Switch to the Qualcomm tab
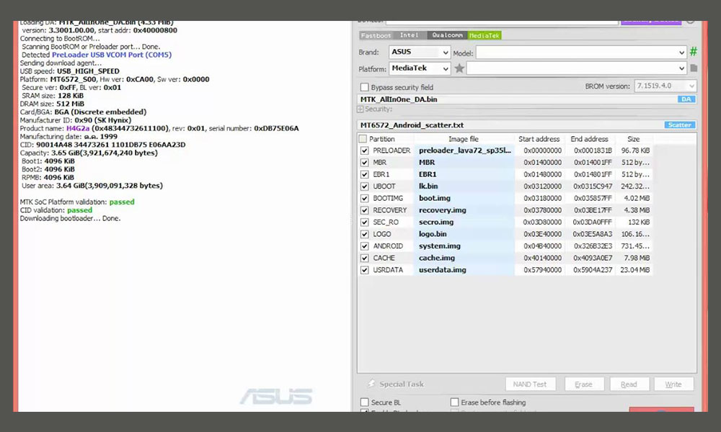The height and width of the screenshot is (432, 721). coord(447,35)
